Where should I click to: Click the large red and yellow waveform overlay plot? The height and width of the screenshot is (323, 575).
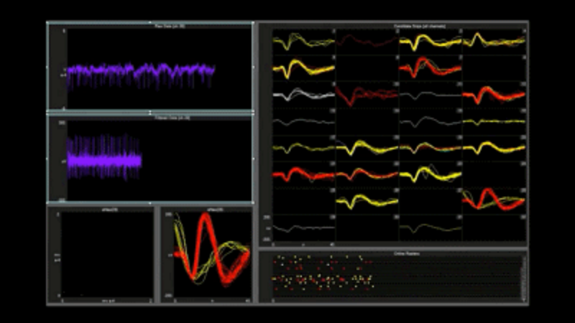pyautogui.click(x=208, y=255)
